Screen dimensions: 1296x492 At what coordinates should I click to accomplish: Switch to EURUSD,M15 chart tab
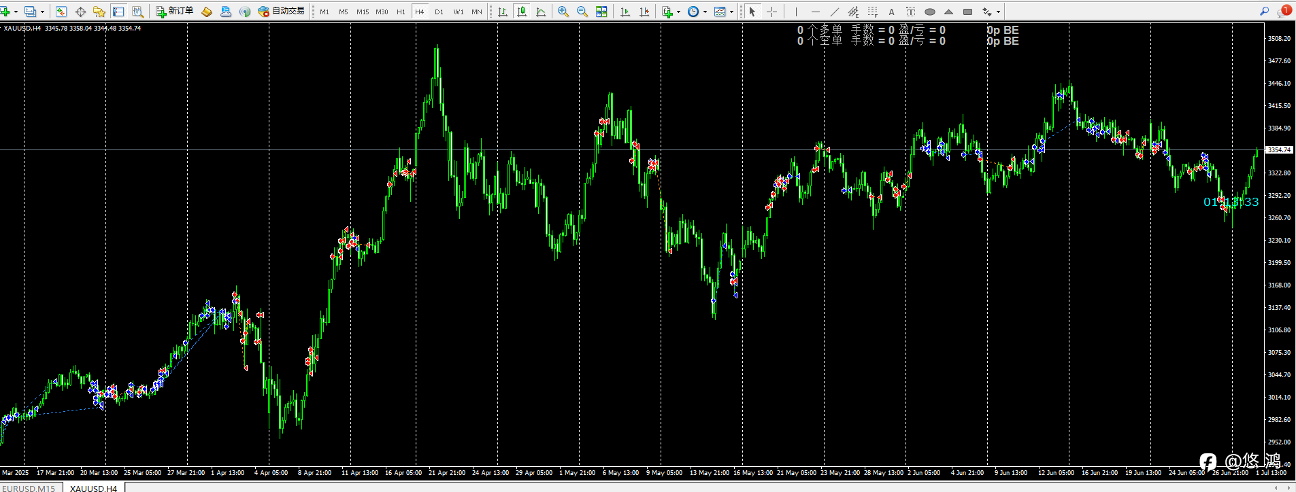[29, 488]
